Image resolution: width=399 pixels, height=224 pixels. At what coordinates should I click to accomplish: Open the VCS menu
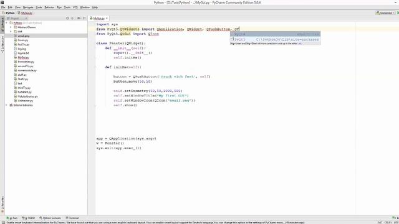[75, 7]
